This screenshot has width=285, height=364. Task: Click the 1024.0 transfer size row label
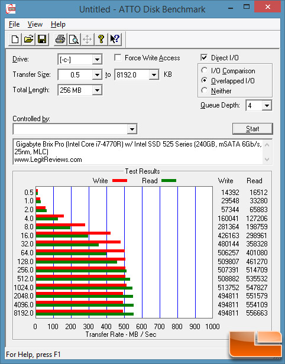[24, 287]
